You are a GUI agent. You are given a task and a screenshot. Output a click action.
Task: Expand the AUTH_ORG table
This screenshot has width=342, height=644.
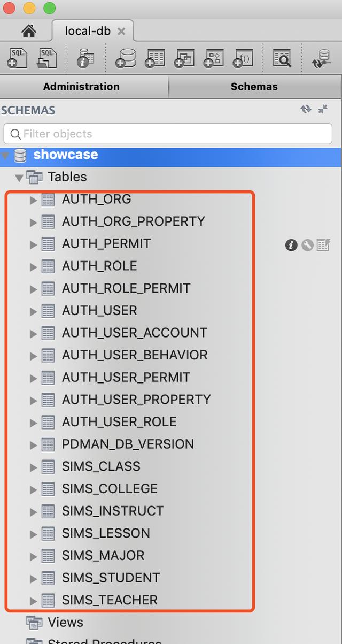33,200
